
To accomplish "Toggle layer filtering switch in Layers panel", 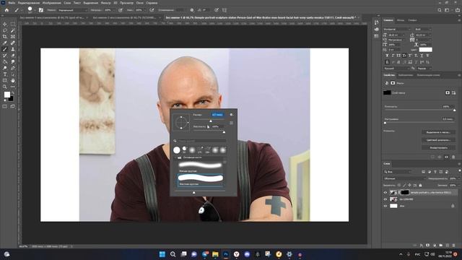I will click(459, 171).
